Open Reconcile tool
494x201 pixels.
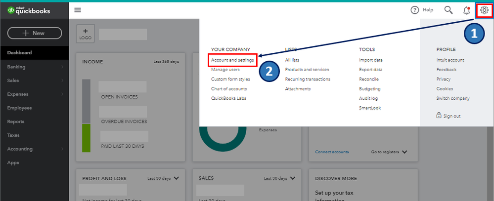tap(368, 80)
